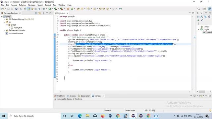Open the Project menu
The width and height of the screenshot is (212, 119).
48,5
